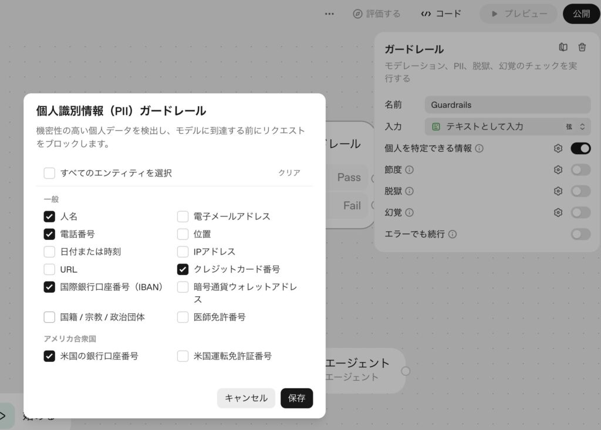Open settings gear for 個人を特定できる情報
Viewport: 601px width, 430px height.
click(x=558, y=148)
